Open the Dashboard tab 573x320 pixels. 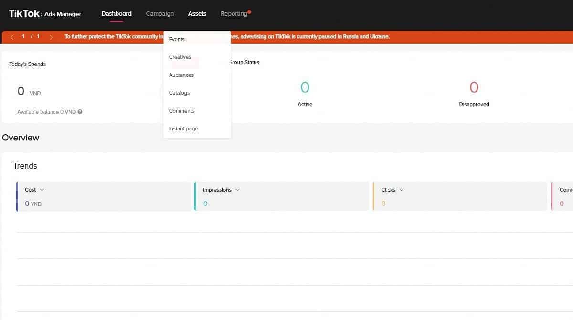coord(116,14)
